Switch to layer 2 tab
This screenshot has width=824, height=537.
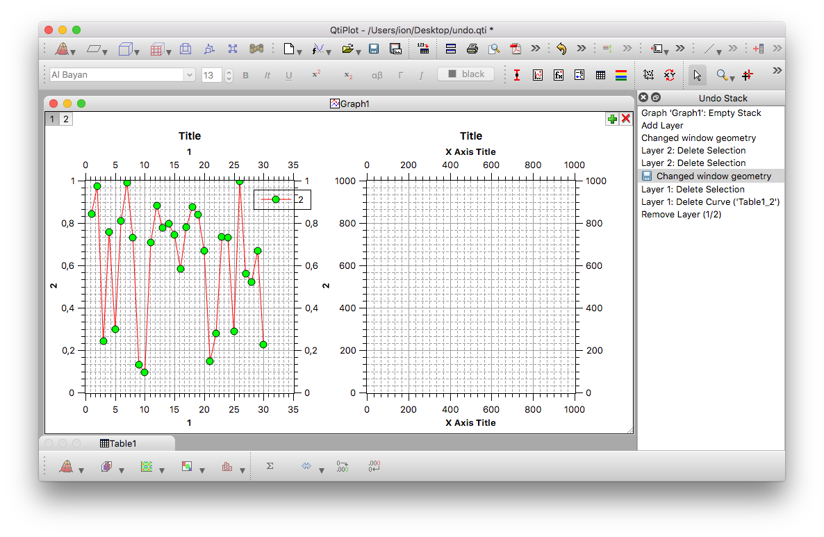(x=66, y=119)
